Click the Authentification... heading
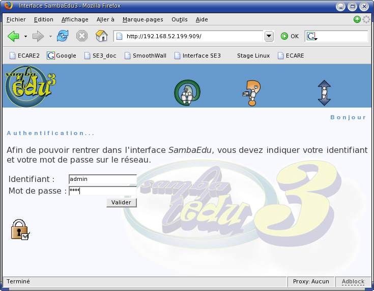The width and height of the screenshot is (374, 291). (50, 133)
